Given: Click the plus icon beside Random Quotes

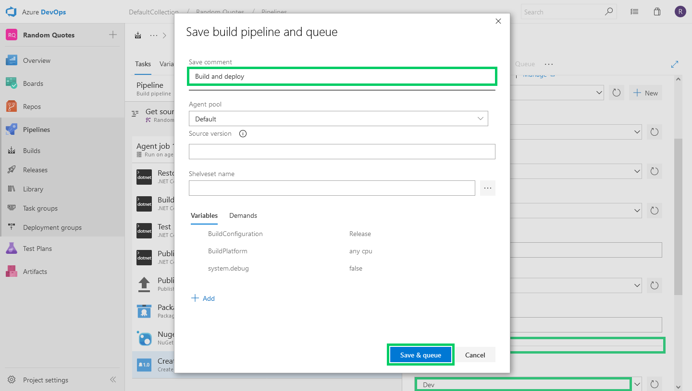Looking at the screenshot, I should 113,35.
